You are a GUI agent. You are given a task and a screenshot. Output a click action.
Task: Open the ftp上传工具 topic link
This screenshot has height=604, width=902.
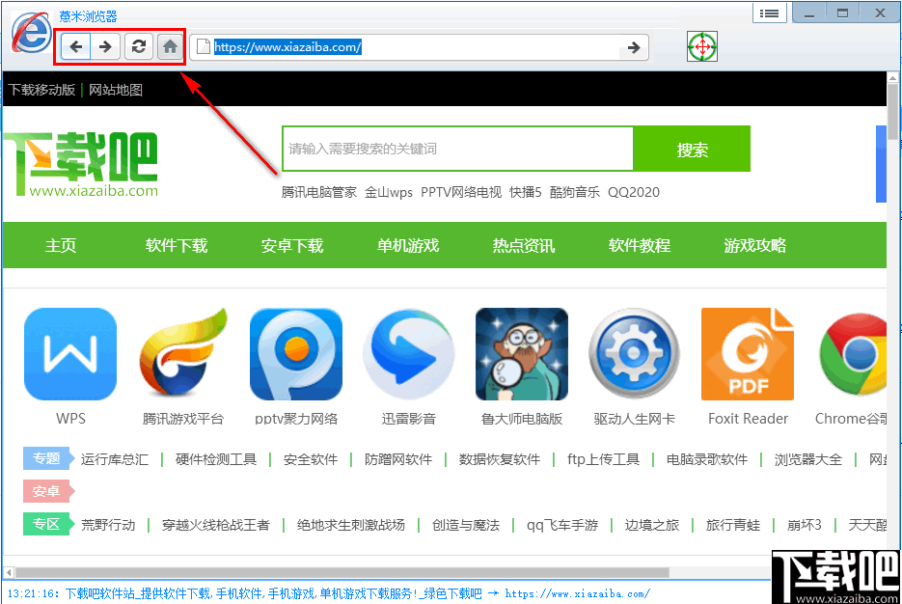pyautogui.click(x=603, y=459)
